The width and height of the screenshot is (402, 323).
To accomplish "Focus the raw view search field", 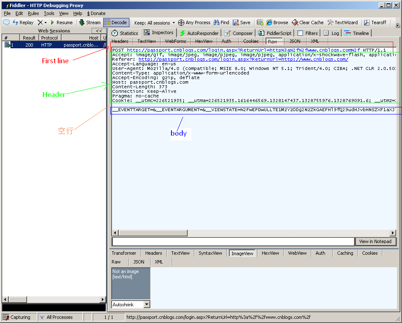I will coord(233,241).
